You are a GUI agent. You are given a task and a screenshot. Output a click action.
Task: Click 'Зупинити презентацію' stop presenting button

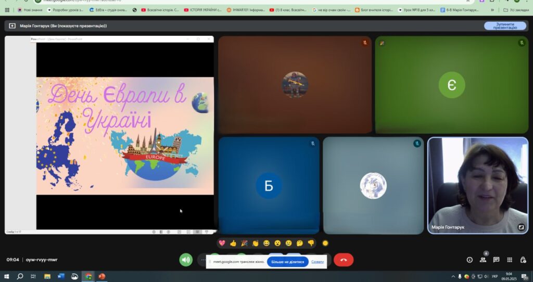(x=505, y=26)
